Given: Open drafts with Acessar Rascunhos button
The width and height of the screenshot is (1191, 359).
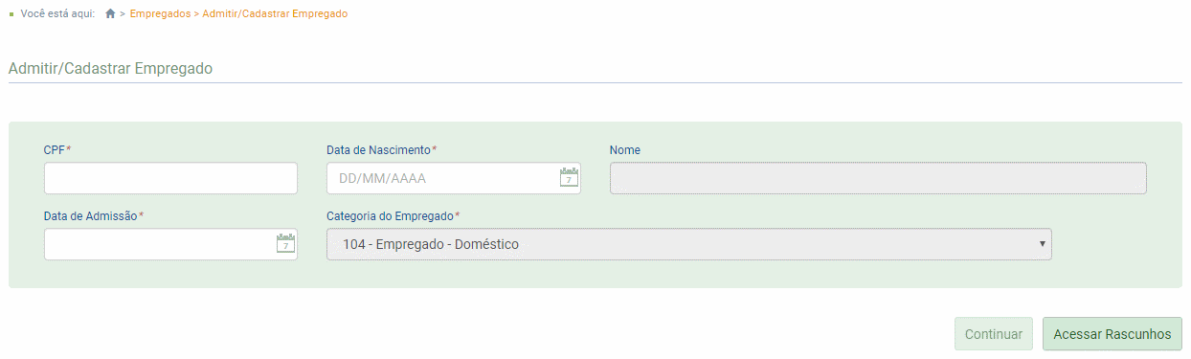Looking at the screenshot, I should tap(1112, 334).
